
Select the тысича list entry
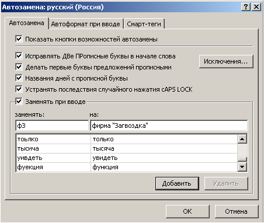[127, 148]
